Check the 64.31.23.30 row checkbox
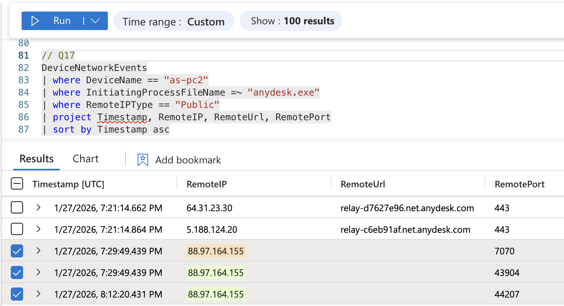 point(17,208)
